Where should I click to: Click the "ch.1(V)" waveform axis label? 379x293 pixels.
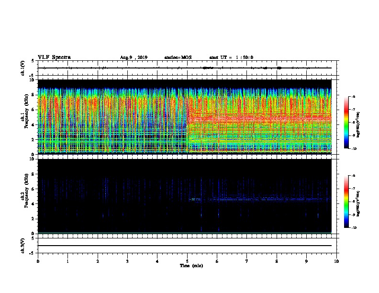pyautogui.click(x=23, y=68)
